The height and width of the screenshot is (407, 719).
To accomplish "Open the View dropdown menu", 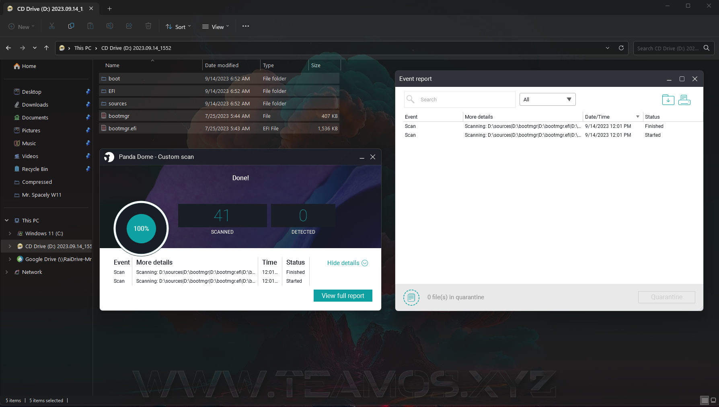I will [x=216, y=27].
